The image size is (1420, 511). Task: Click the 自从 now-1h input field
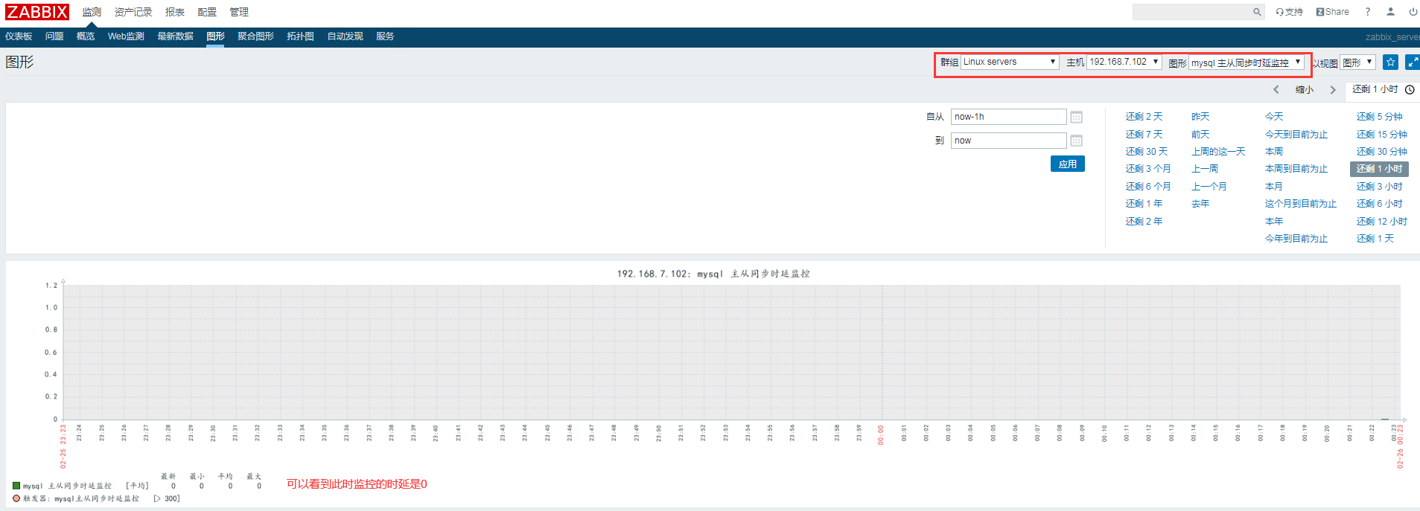click(x=1008, y=117)
